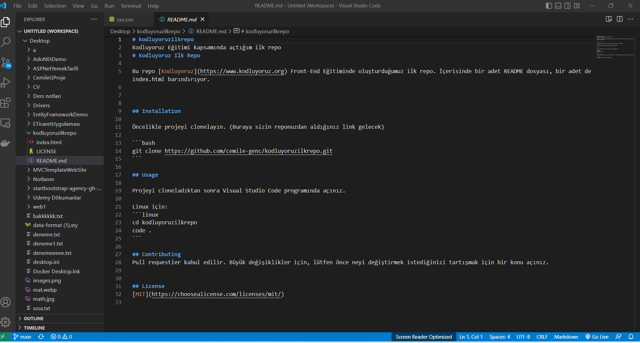Click the errors and warnings count
640x343 pixels.
click(61, 337)
